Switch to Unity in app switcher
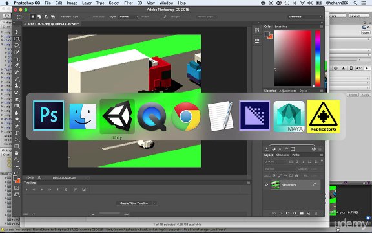The height and width of the screenshot is (233, 372). (117, 116)
